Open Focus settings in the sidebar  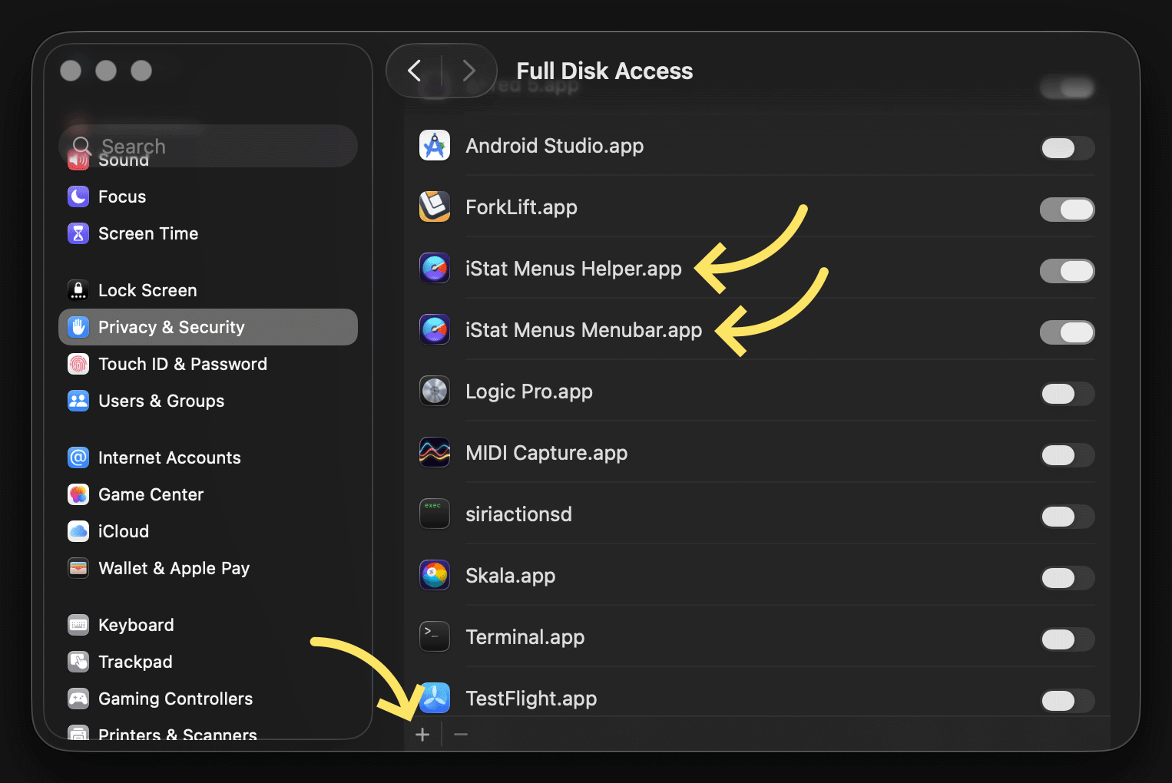coord(208,197)
